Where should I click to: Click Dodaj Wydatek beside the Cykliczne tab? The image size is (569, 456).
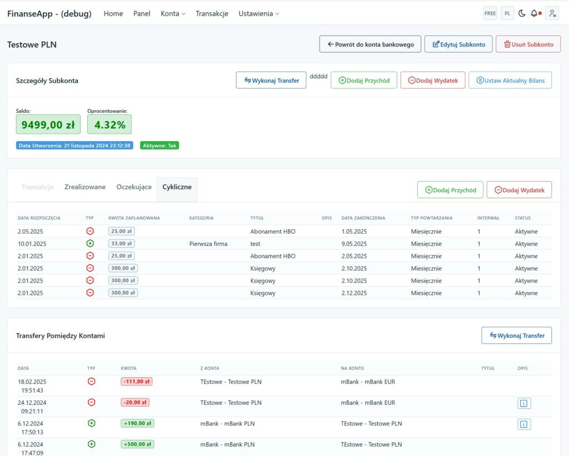[x=520, y=190]
